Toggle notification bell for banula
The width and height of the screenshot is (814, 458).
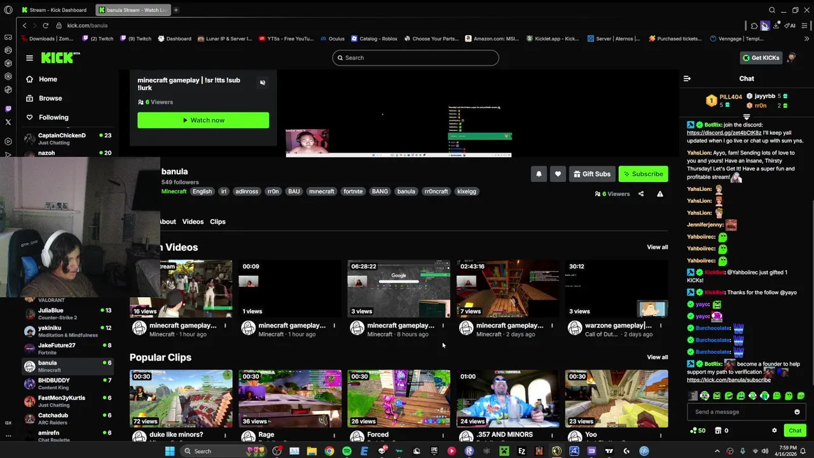pos(539,174)
